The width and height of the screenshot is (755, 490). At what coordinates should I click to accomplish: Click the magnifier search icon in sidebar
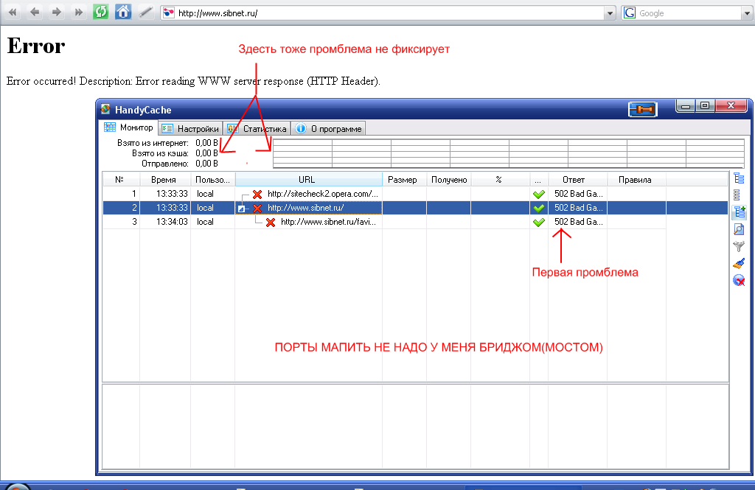coord(739,229)
